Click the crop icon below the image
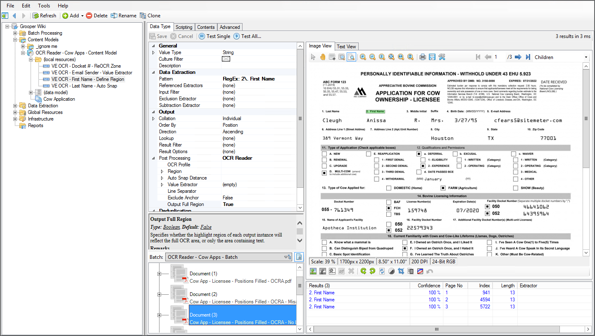 [401, 271]
